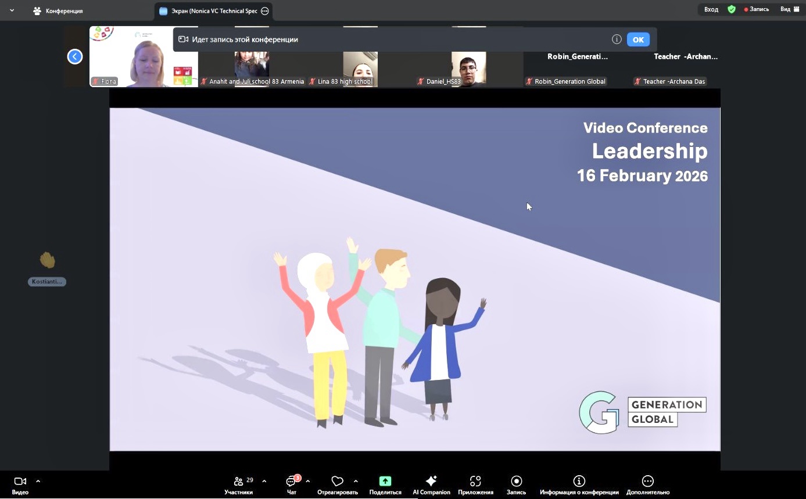The height and width of the screenshot is (499, 806).
Task: Click the React heart icon
Action: 337,482
